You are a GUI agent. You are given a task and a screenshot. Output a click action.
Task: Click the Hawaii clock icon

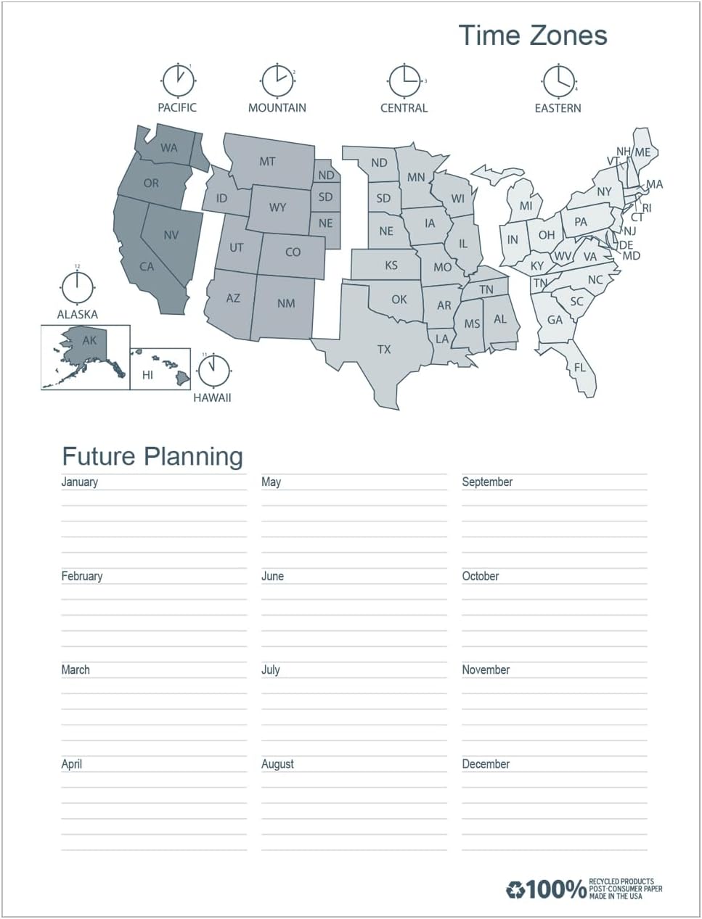coord(213,371)
